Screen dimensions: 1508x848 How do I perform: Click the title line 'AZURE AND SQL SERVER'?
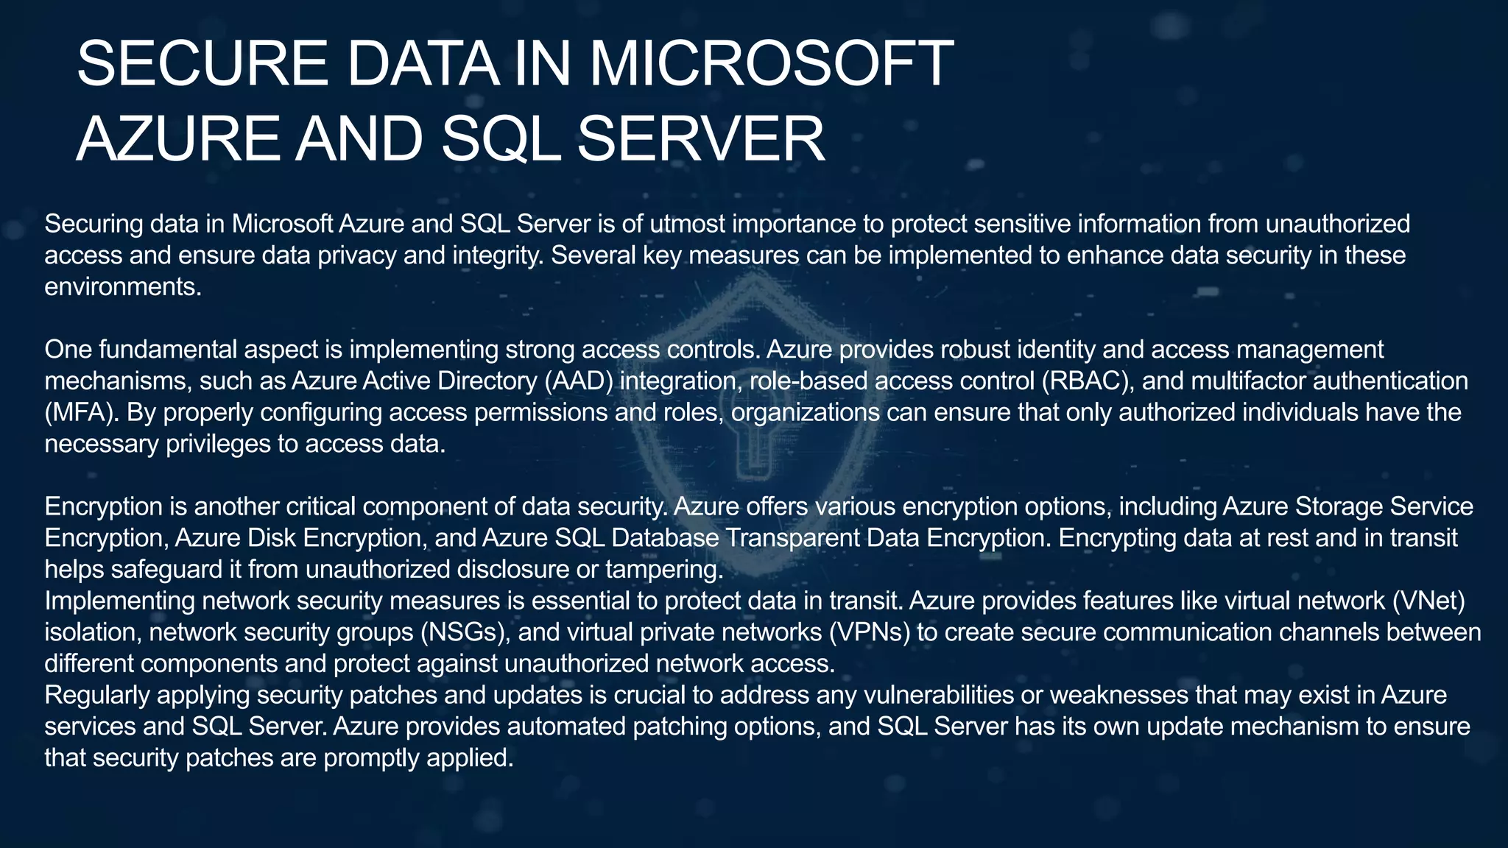pos(451,138)
